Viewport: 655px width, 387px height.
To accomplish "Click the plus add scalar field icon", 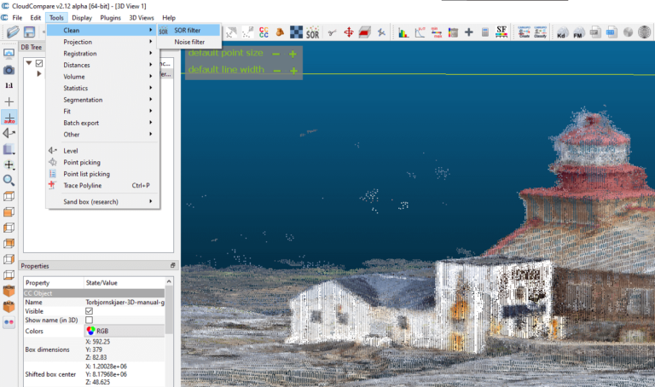I will click(469, 32).
